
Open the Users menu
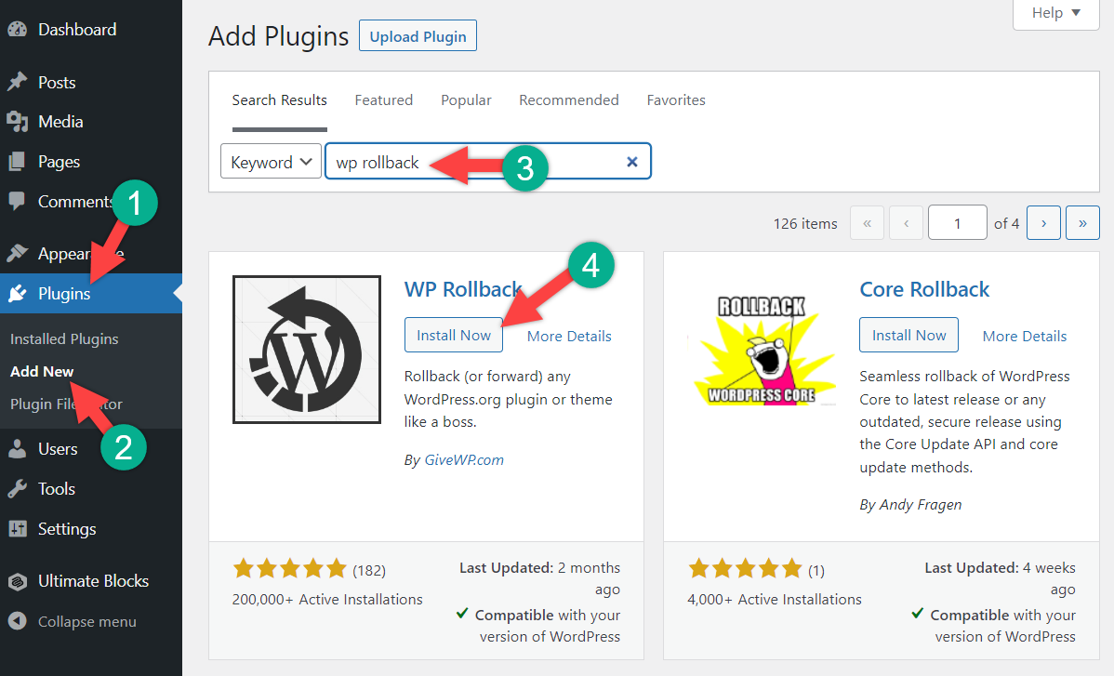(58, 449)
